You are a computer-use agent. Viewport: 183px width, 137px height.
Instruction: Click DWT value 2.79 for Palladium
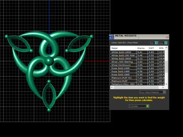(151, 84)
